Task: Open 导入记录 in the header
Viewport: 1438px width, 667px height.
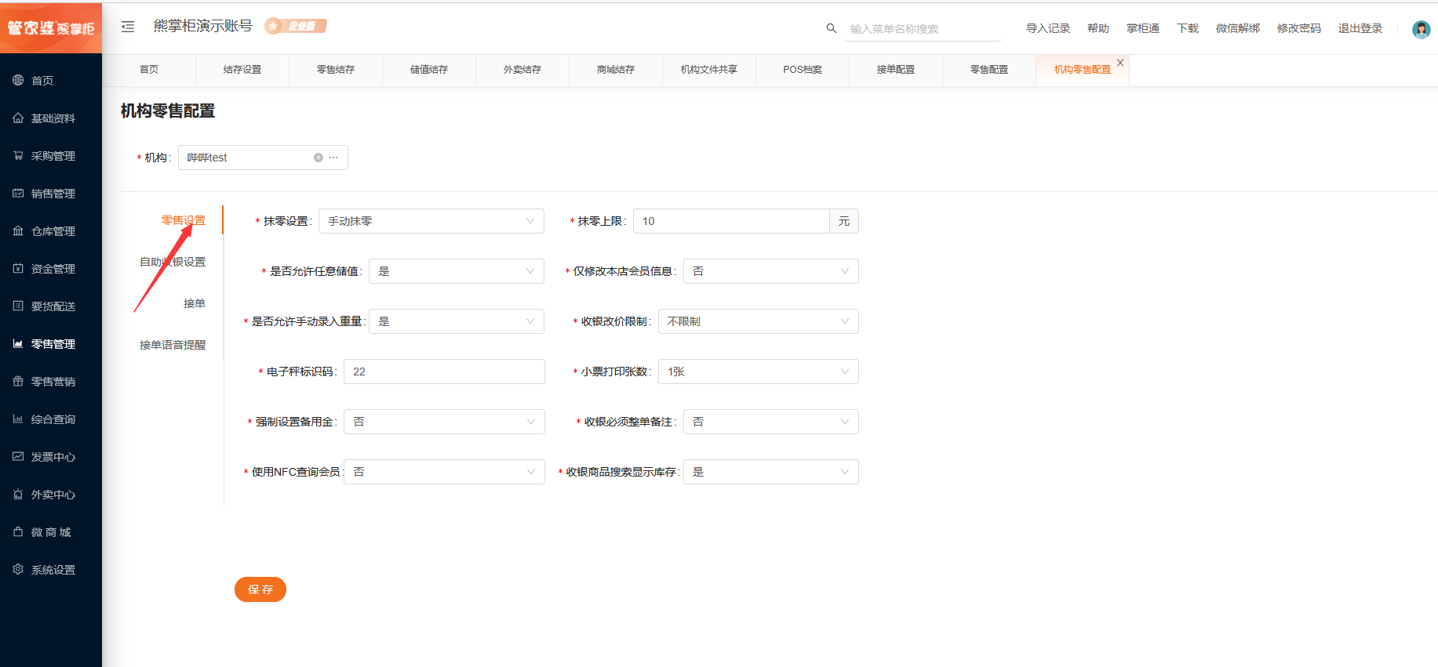Action: [x=1048, y=28]
